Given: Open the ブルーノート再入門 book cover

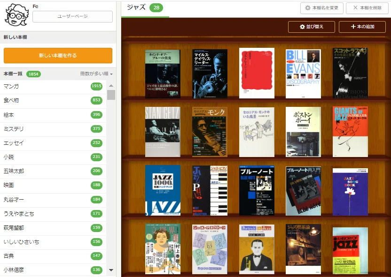Looking at the screenshot, I should click(x=303, y=191).
